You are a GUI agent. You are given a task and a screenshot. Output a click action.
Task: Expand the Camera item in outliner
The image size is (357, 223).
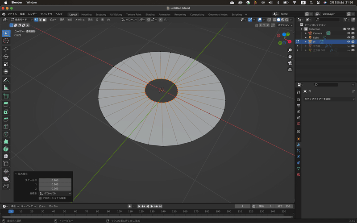[306, 33]
